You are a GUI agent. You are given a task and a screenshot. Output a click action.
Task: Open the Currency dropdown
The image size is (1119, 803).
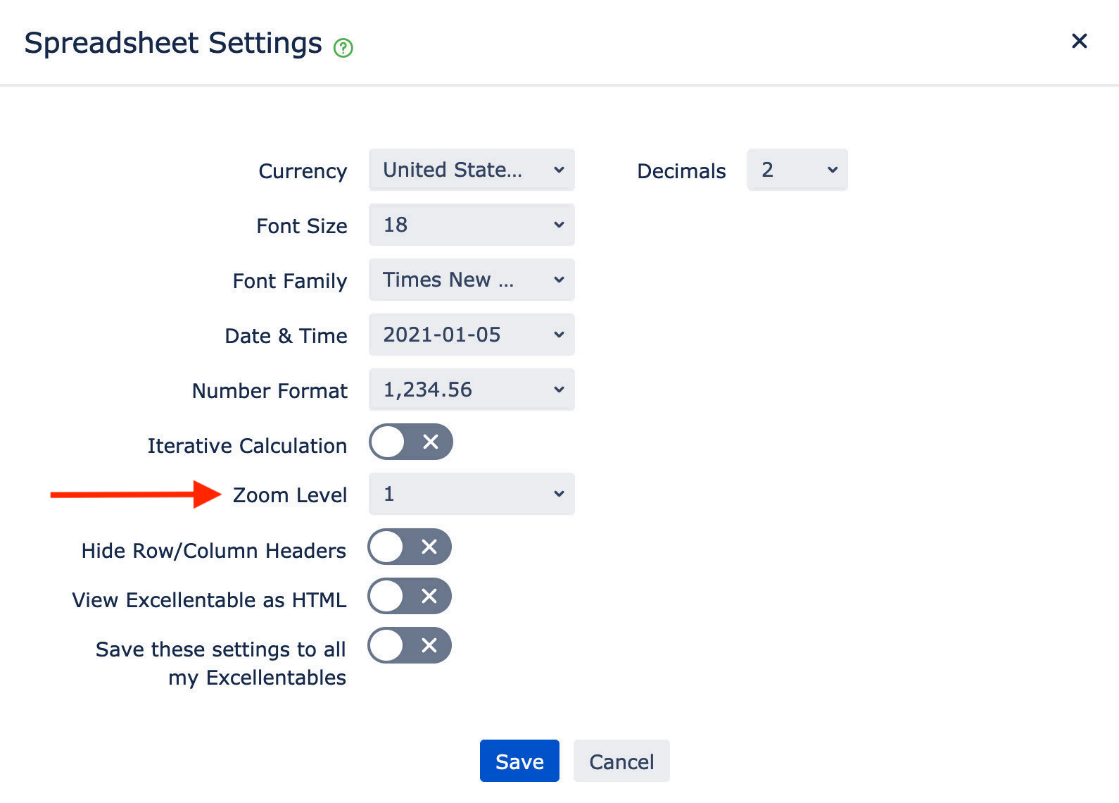click(x=472, y=170)
